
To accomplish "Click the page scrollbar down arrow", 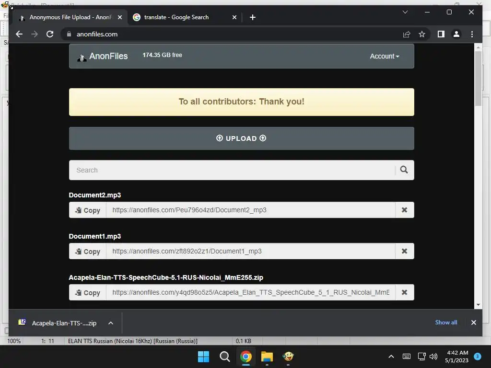I will [x=478, y=305].
